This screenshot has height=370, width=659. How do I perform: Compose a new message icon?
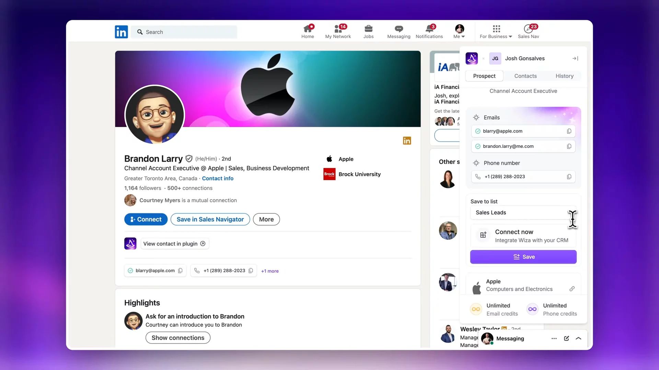tap(566, 338)
